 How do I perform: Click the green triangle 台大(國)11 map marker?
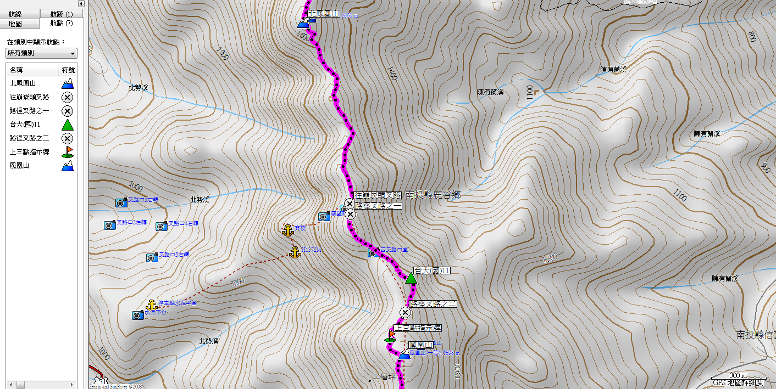[411, 278]
